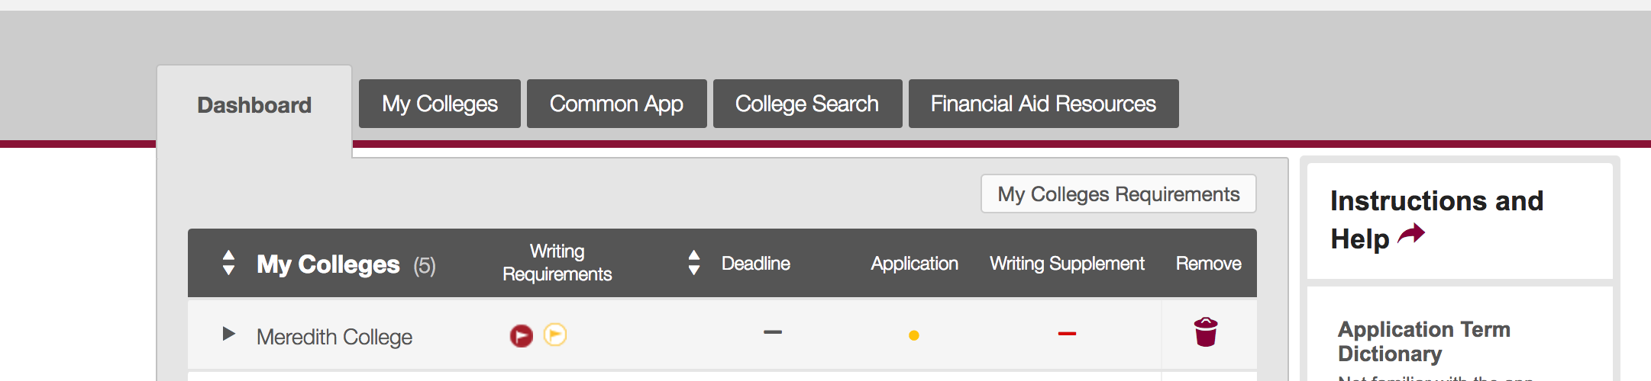Expand the Meredith College row triangle
Screen dimensions: 1651x381
(228, 334)
